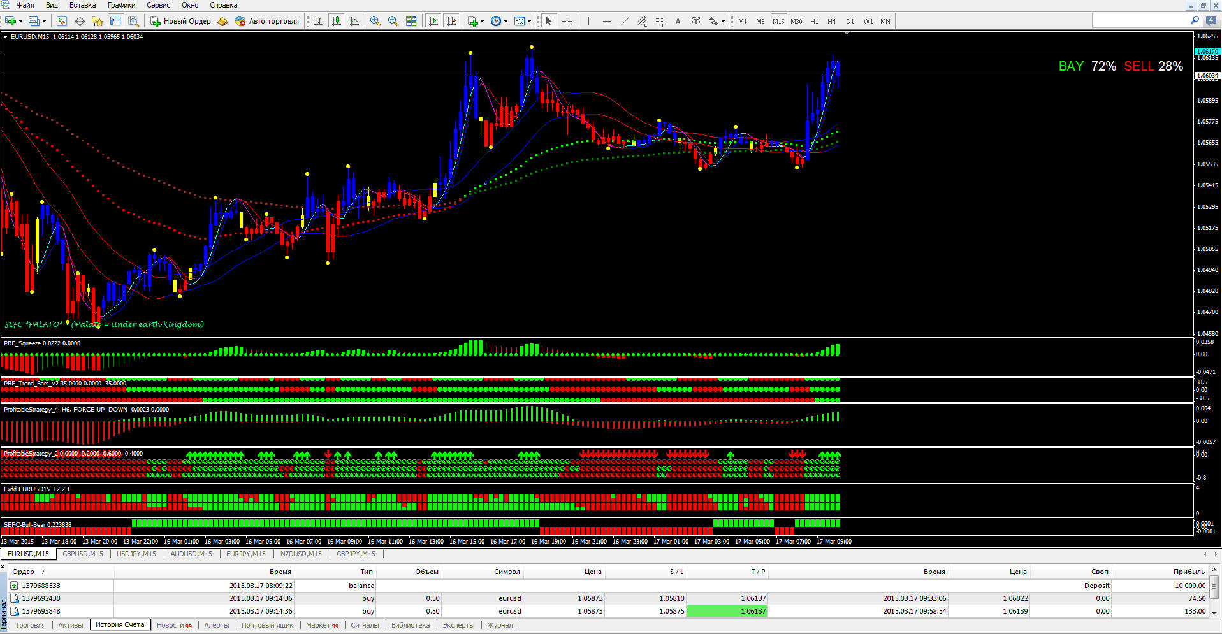The width and height of the screenshot is (1222, 634).
Task: Open the Вставка menu
Action: (82, 5)
